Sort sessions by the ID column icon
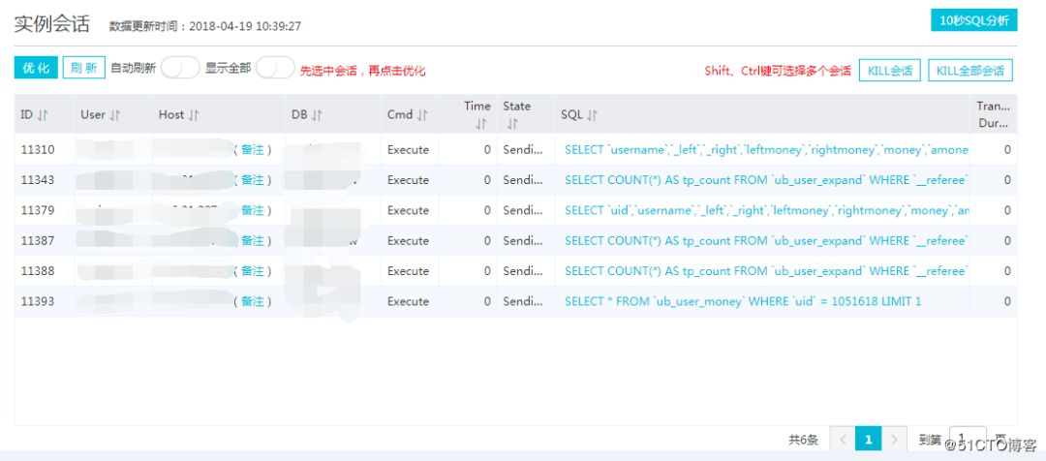Screen dimensions: 1046x461 pyautogui.click(x=43, y=114)
